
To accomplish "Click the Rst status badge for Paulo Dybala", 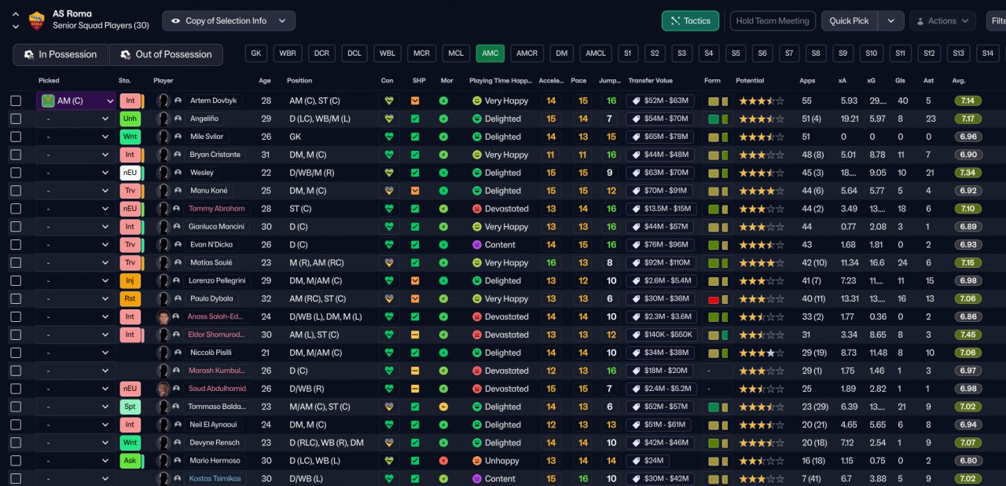I will click(130, 299).
